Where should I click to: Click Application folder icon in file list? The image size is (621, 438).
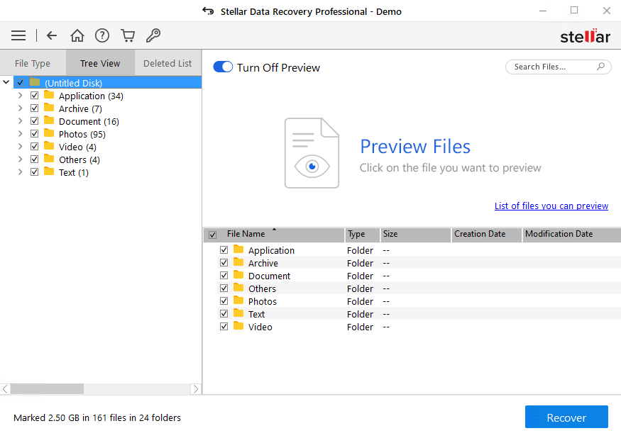point(238,249)
